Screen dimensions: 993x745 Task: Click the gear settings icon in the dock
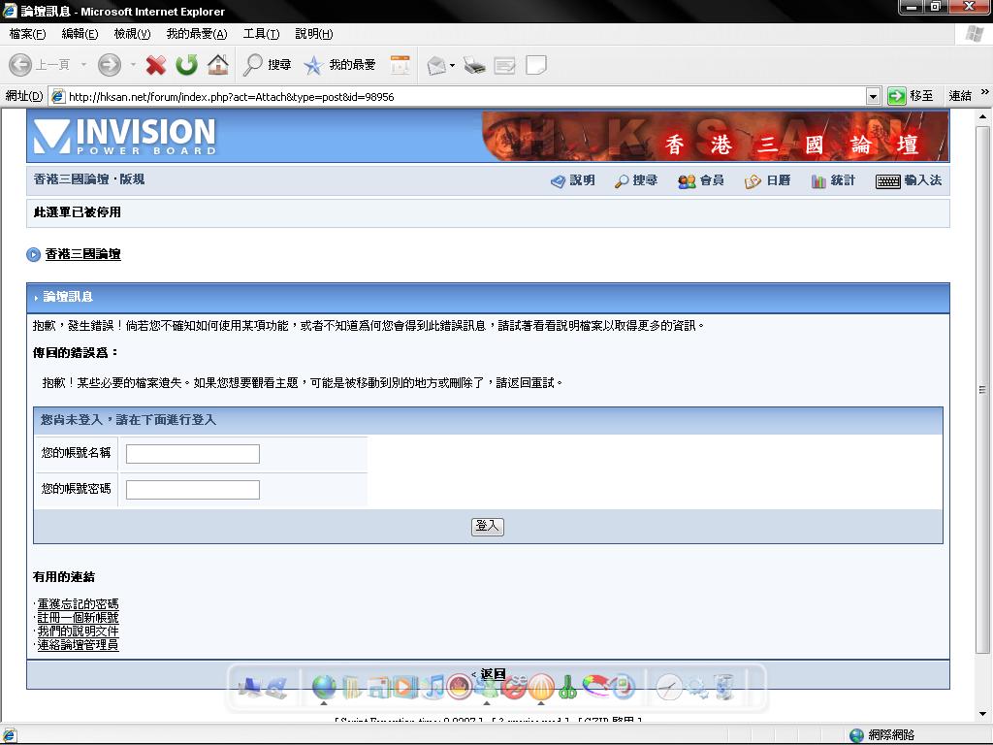(698, 688)
